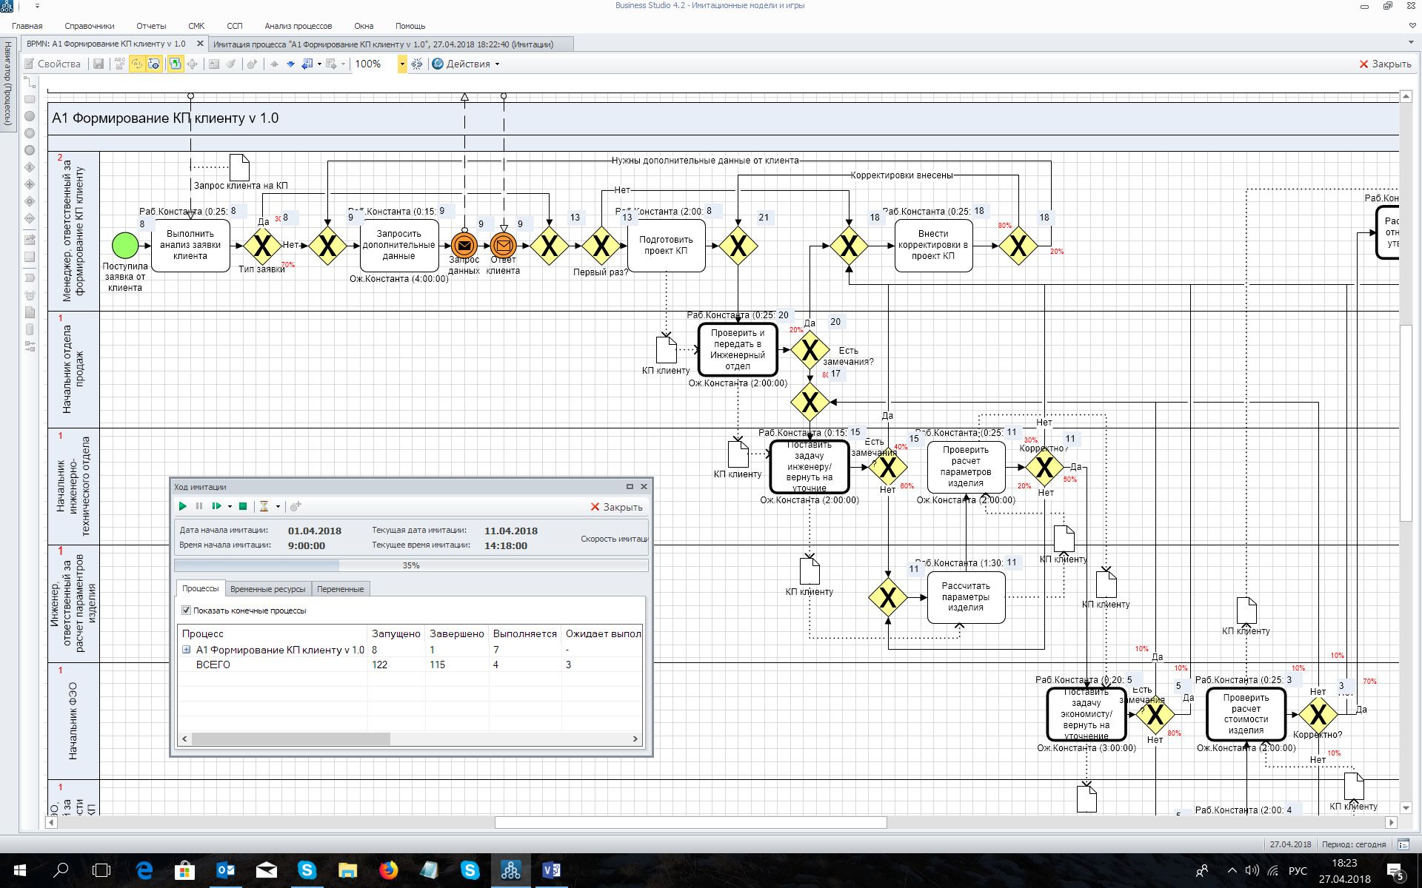
Task: Click the Действия globe icon
Action: pyautogui.click(x=438, y=64)
